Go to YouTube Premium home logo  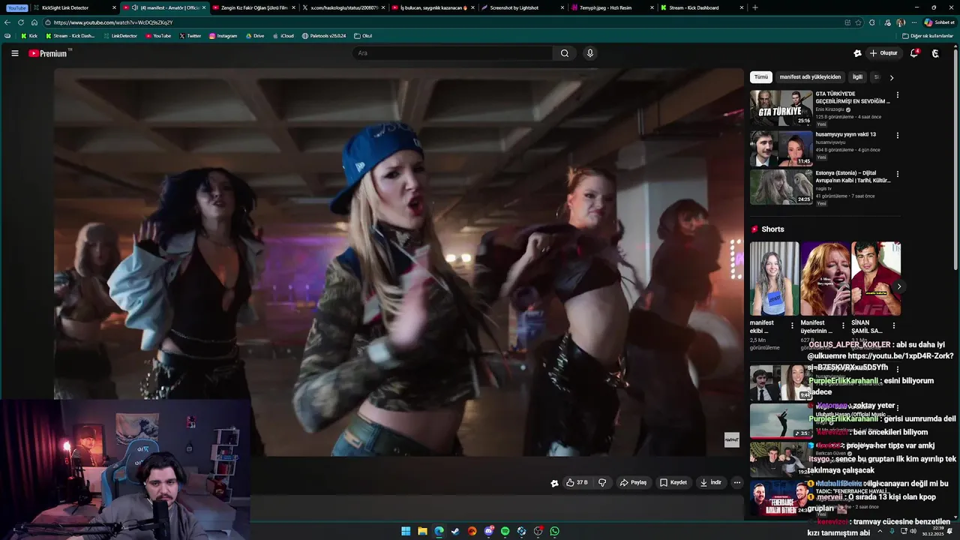[49, 53]
